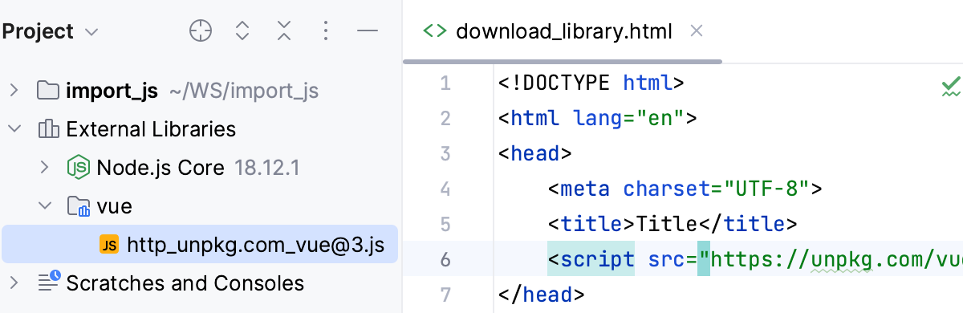Click the closing head tag on line 7
This screenshot has height=313, width=963.
[542, 295]
